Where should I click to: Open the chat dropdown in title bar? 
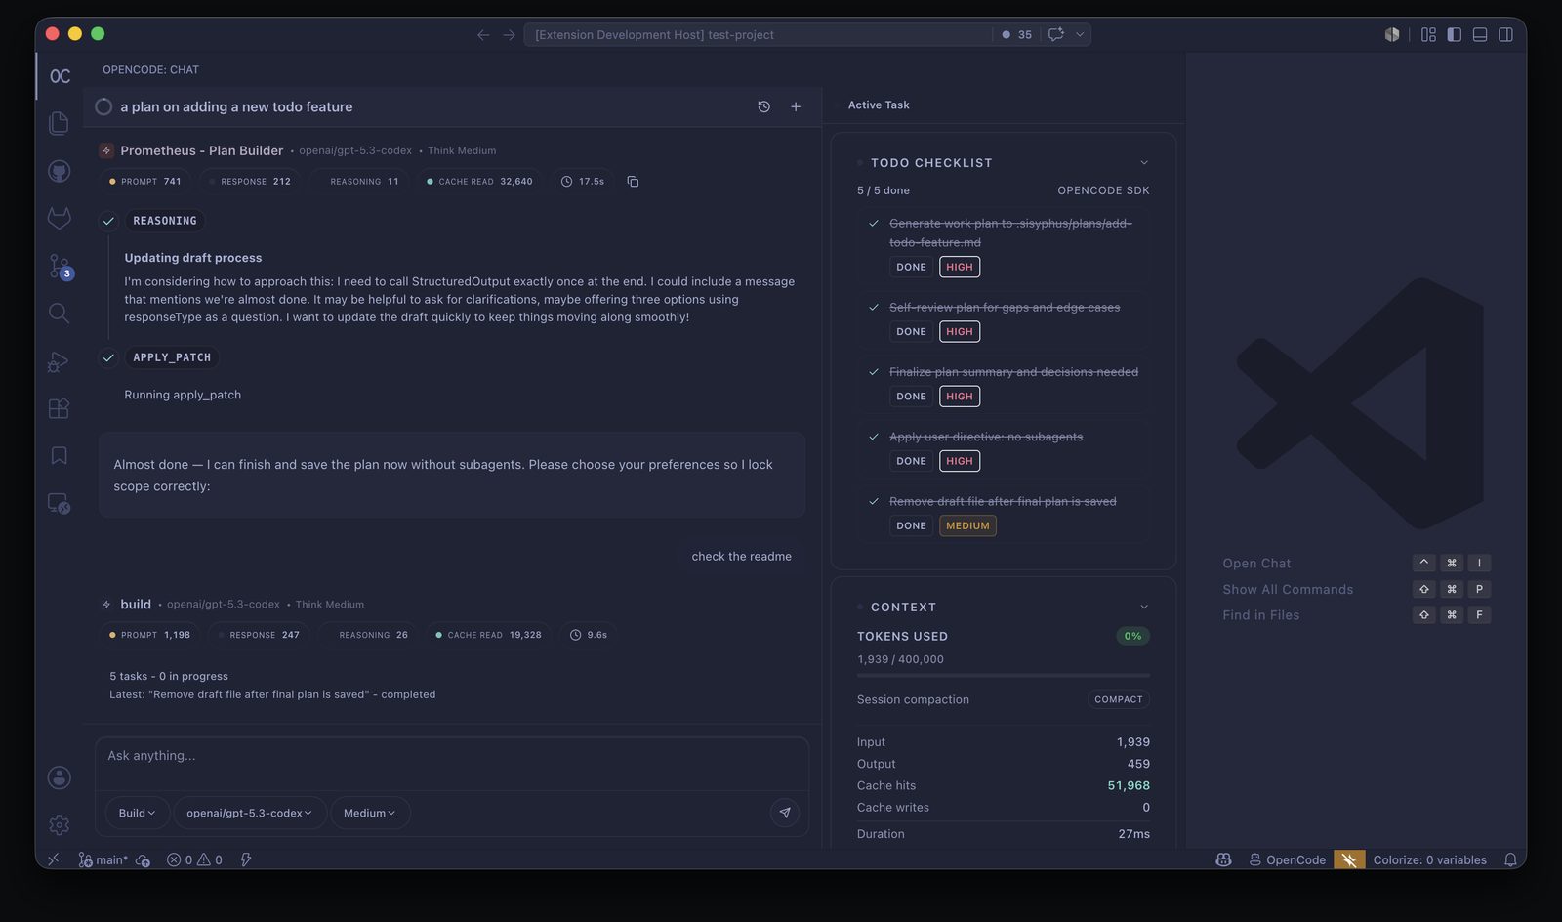1080,35
